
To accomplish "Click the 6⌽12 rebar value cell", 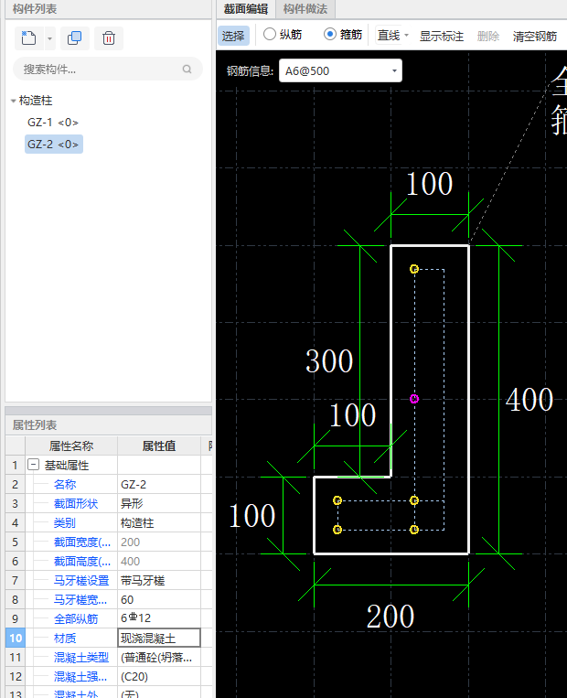I will pyautogui.click(x=159, y=618).
